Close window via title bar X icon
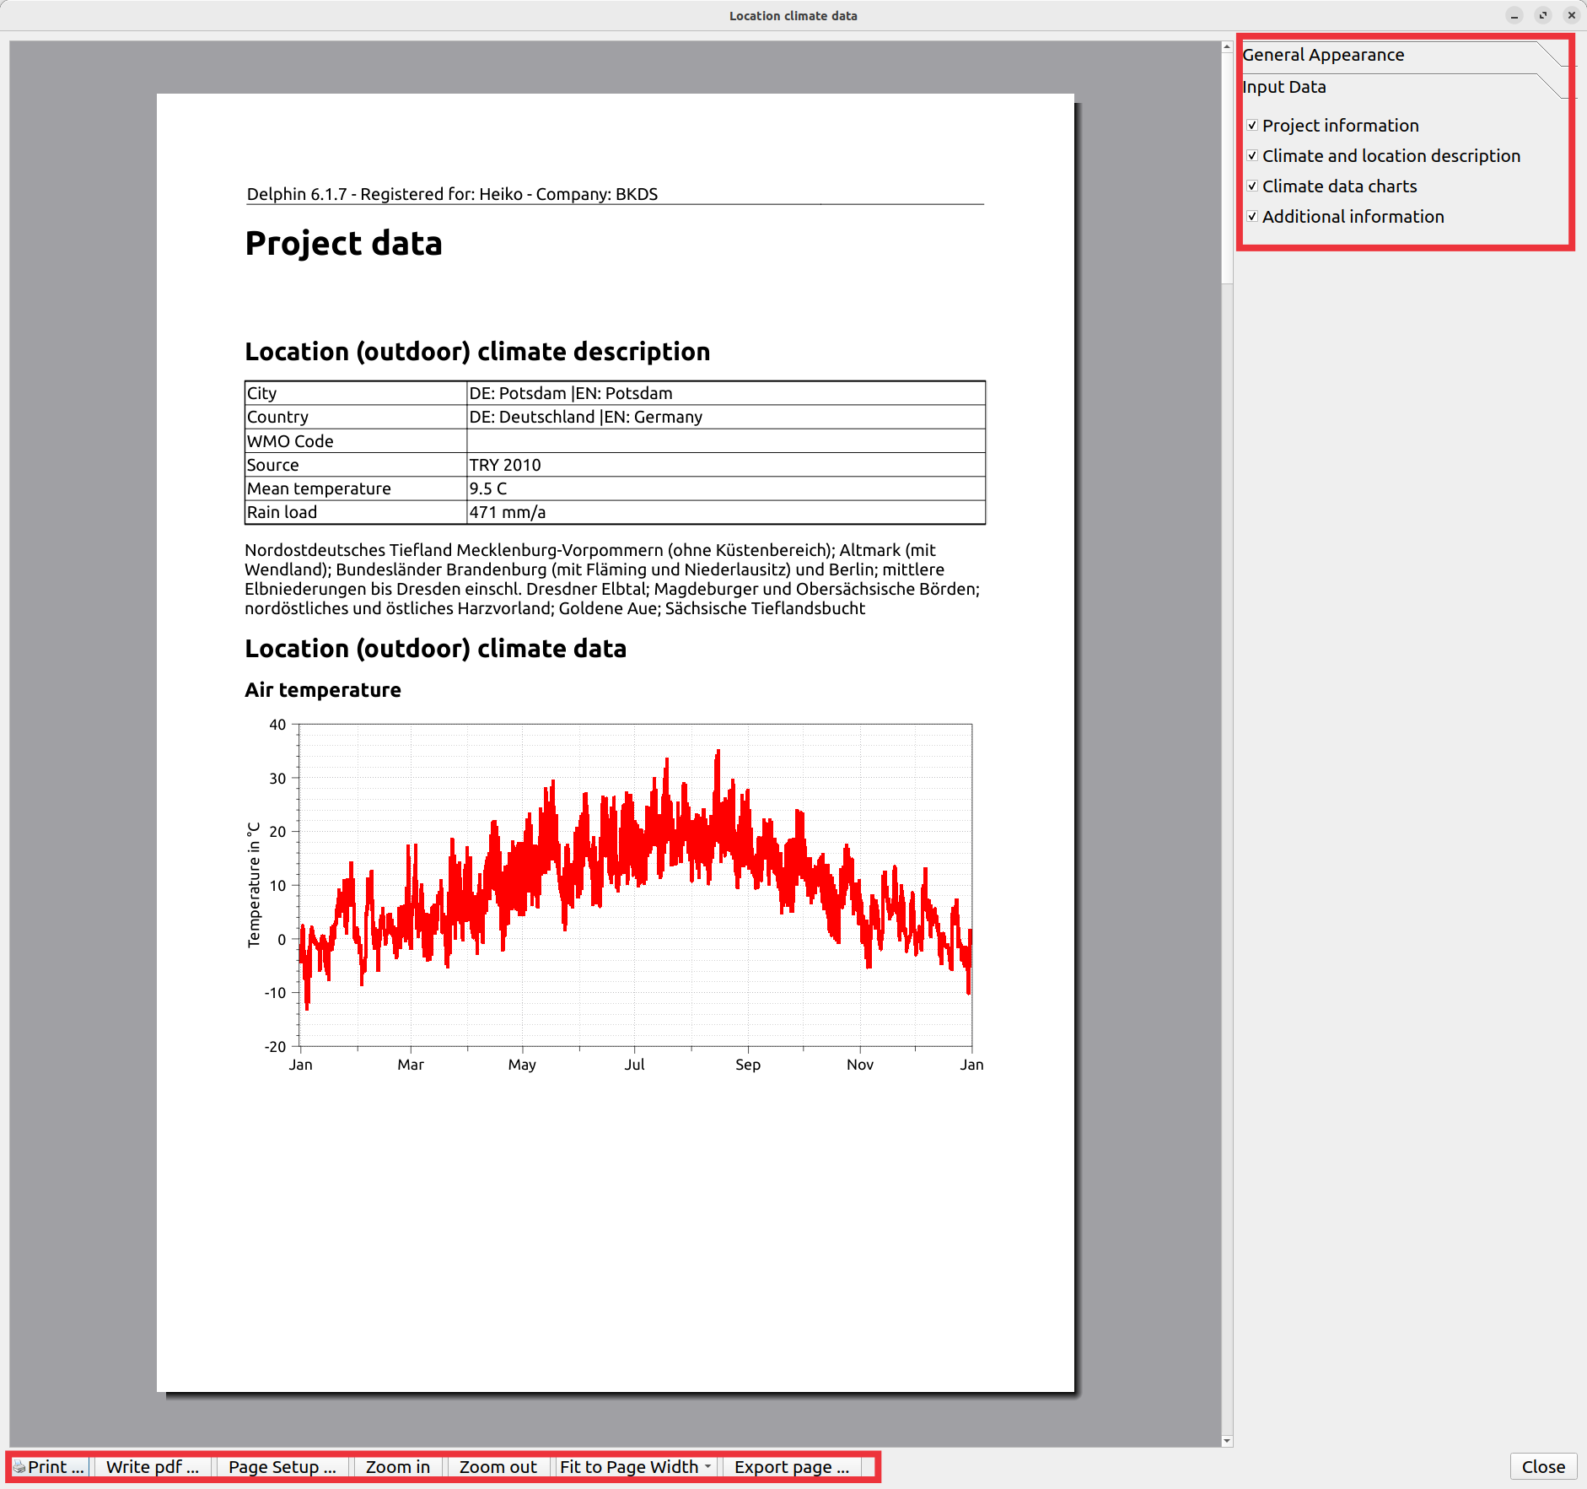 [1572, 15]
